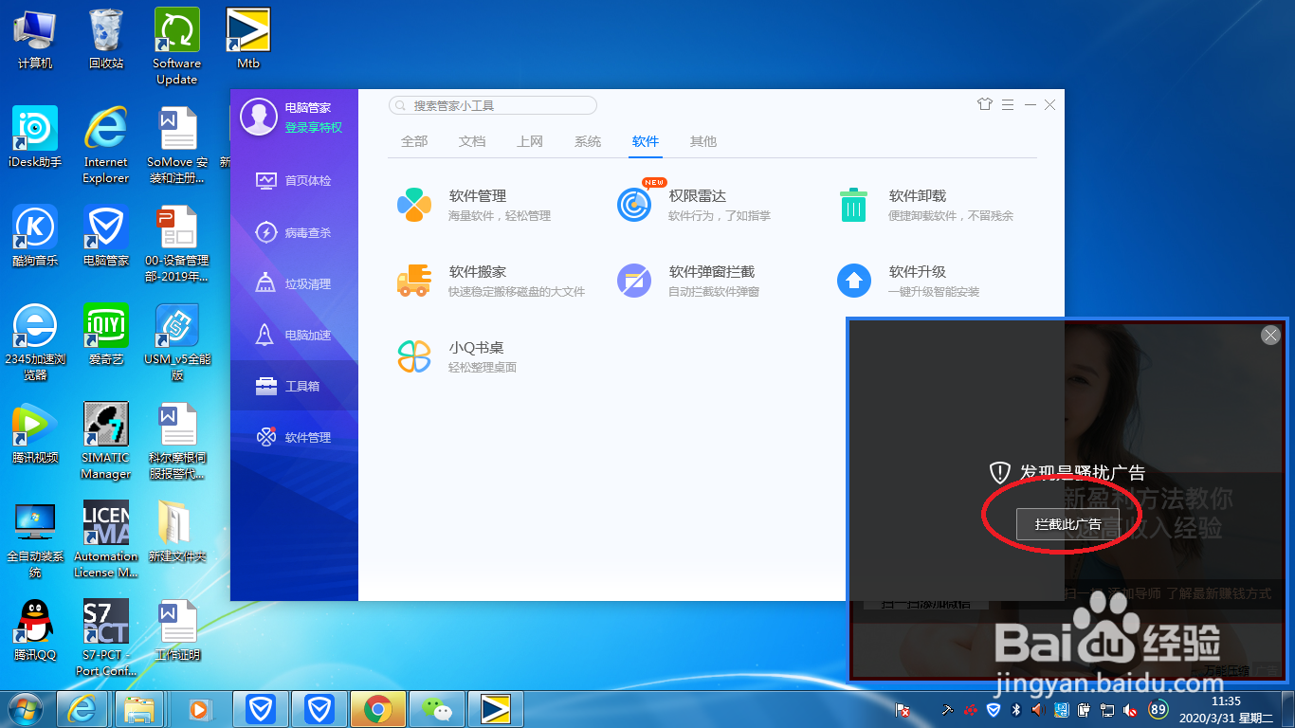The width and height of the screenshot is (1295, 728).
Task: Open 电脑加速 in sidebar
Action: [x=294, y=335]
